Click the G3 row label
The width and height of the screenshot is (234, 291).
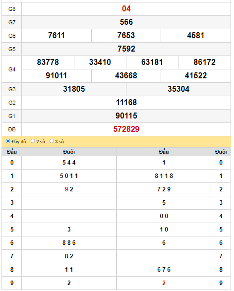pos(12,89)
